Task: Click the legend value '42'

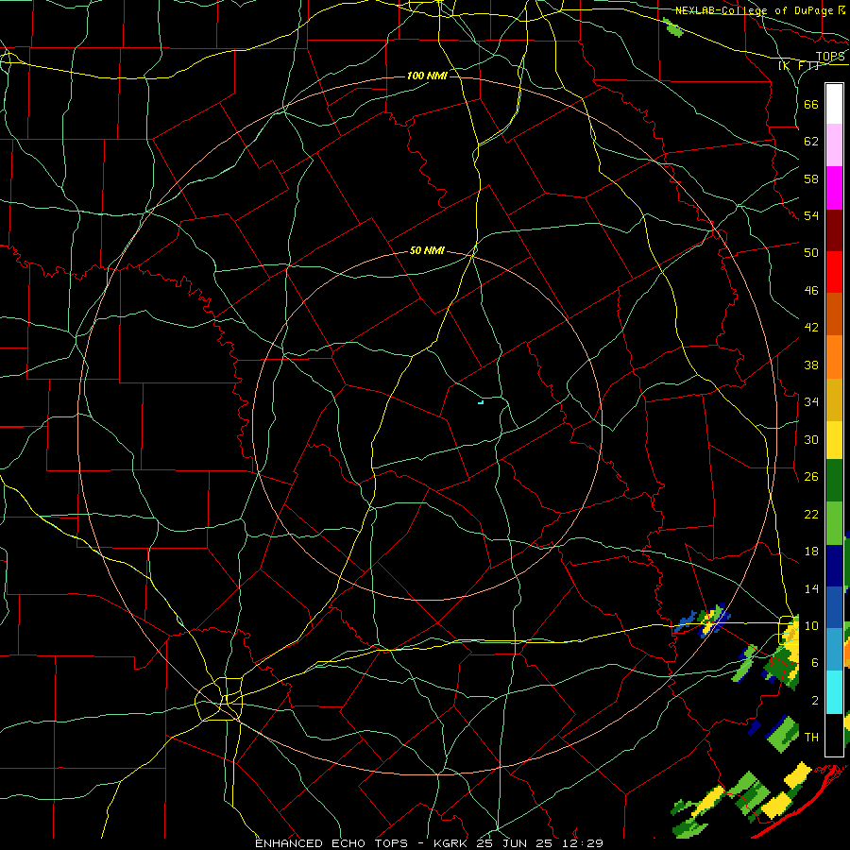Action: pyautogui.click(x=811, y=328)
